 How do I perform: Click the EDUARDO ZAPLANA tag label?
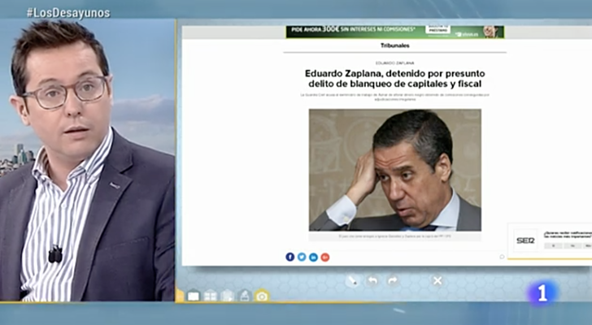[x=395, y=63]
